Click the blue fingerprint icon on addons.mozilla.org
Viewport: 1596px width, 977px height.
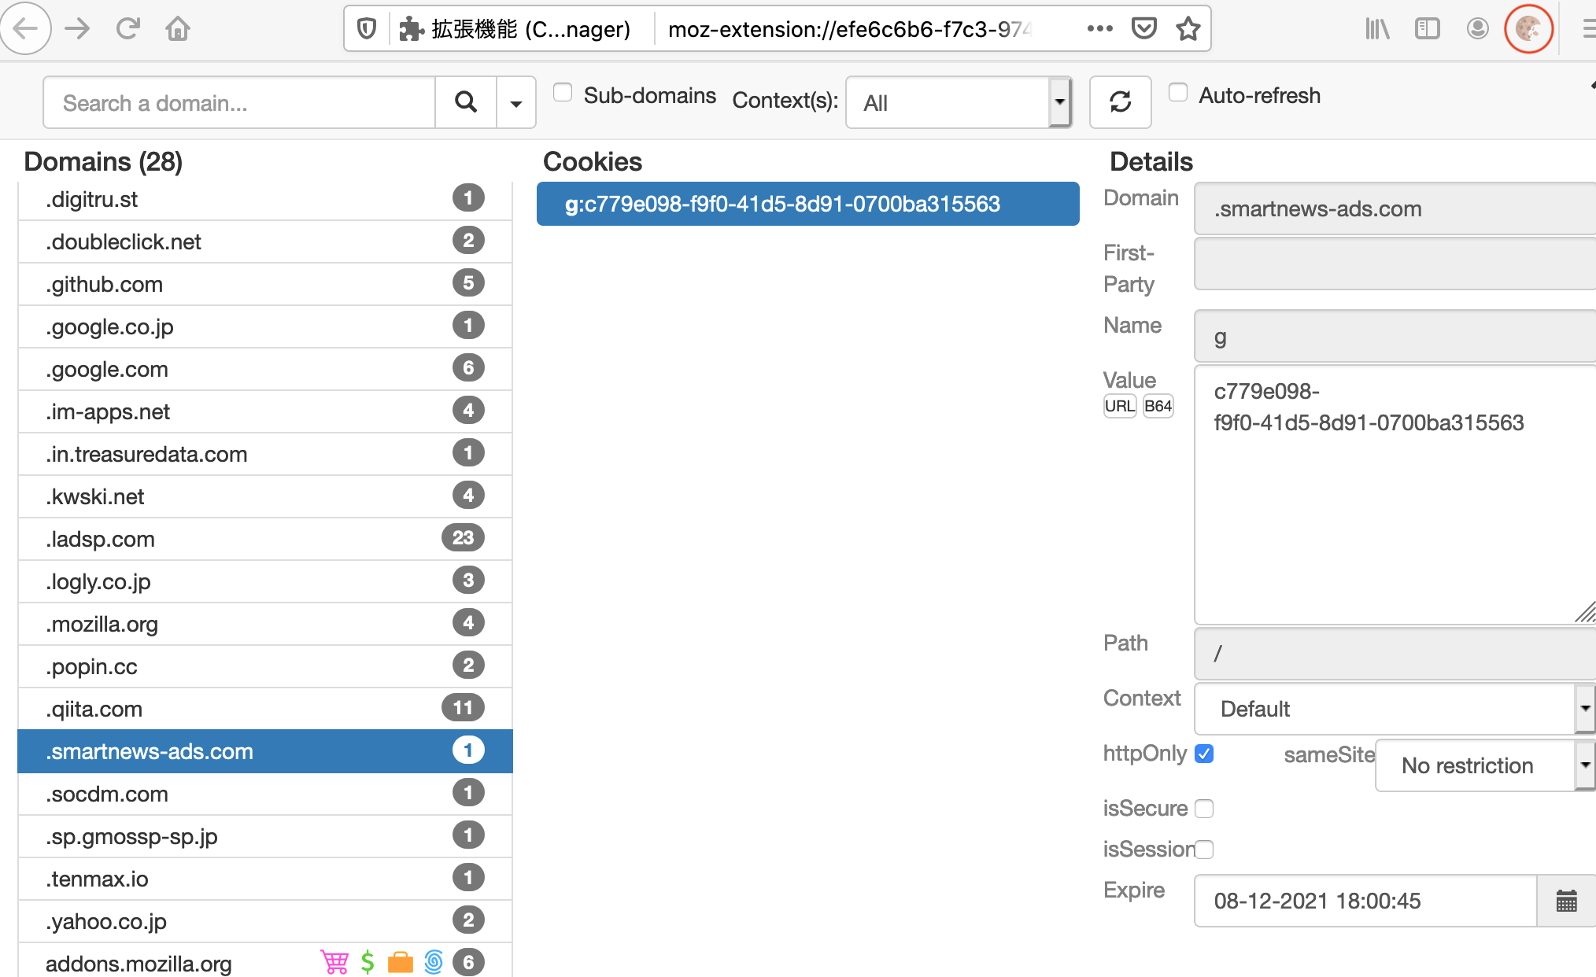(x=434, y=962)
